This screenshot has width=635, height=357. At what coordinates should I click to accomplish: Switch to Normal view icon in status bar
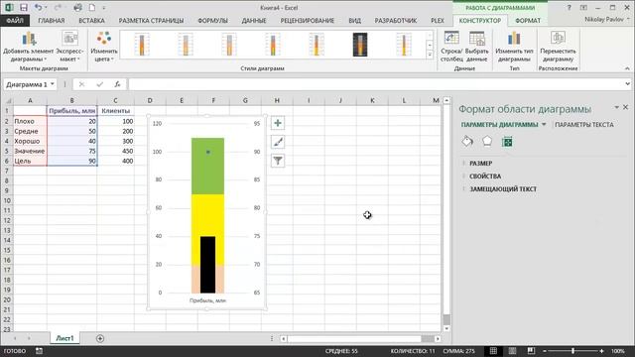click(x=493, y=351)
